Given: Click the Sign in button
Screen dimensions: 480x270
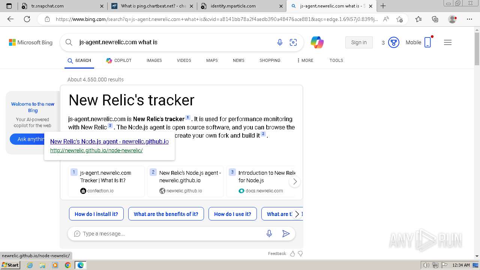Looking at the screenshot, I should (x=359, y=42).
